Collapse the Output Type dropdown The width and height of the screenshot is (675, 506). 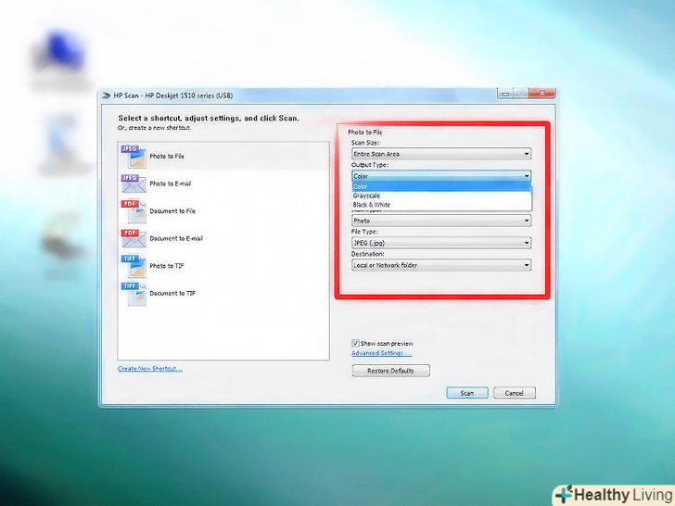point(441,176)
